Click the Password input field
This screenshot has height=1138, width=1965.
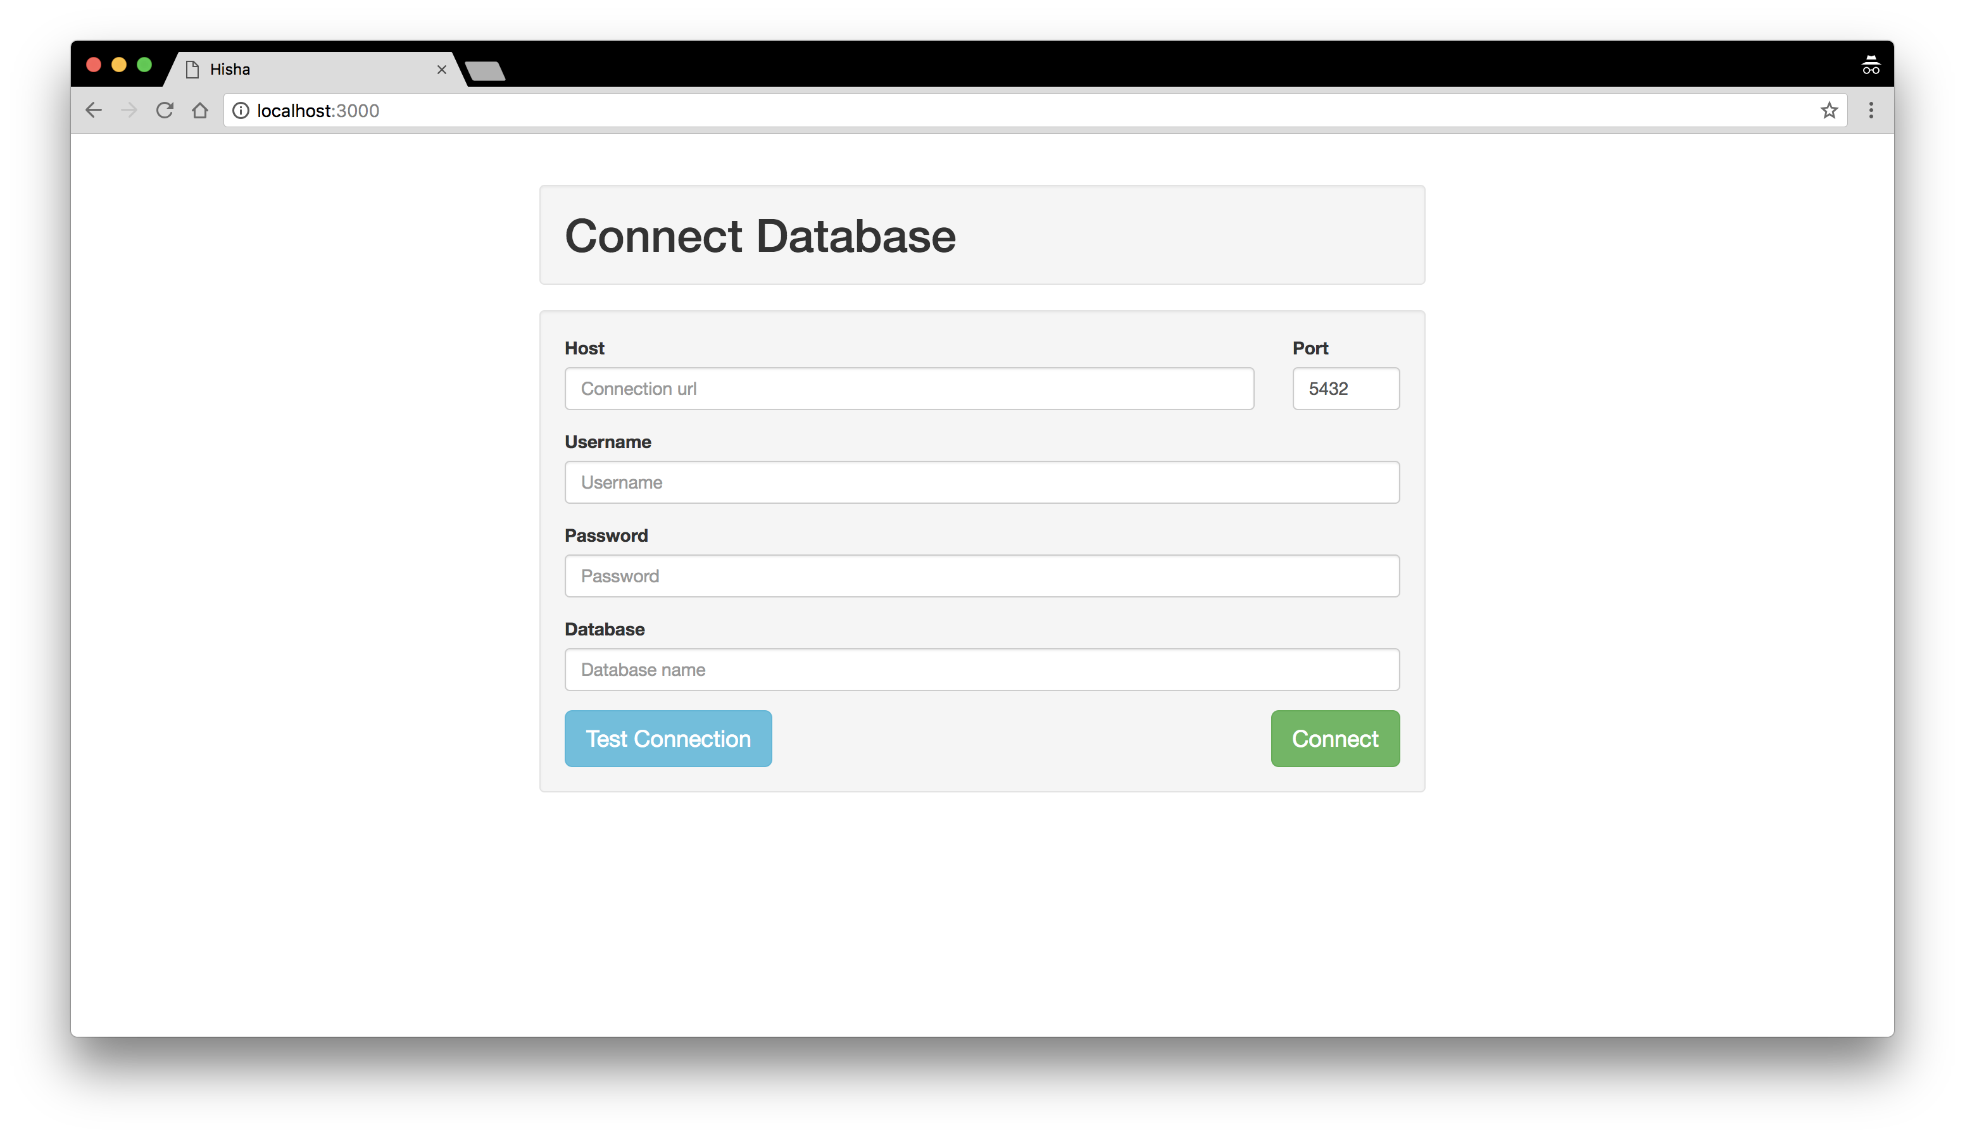[982, 575]
